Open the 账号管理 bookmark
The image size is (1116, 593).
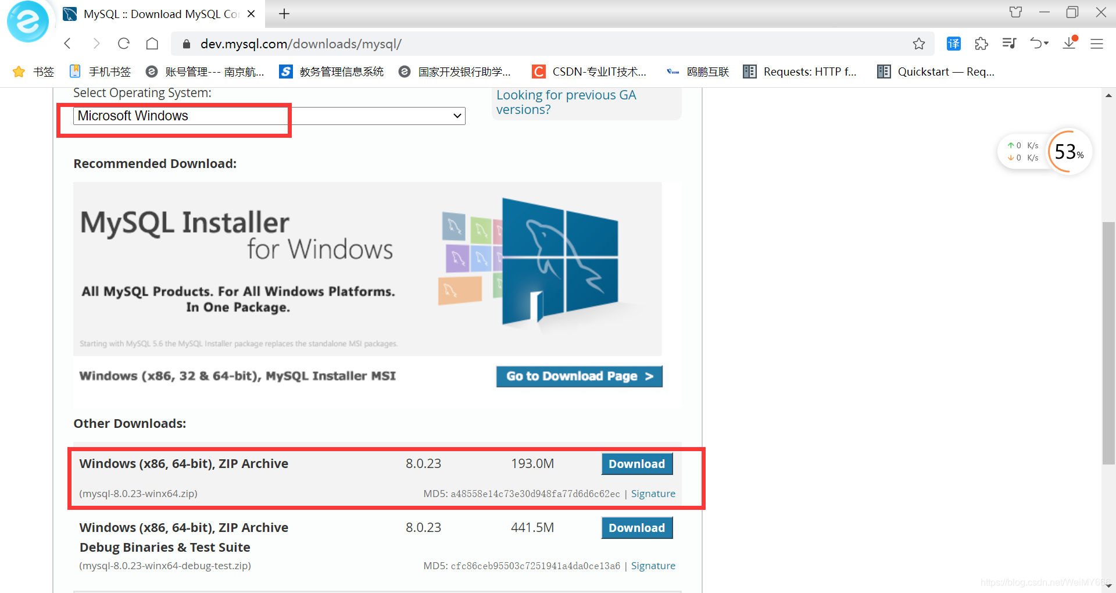205,72
